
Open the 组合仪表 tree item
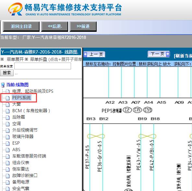[x=21, y=162]
